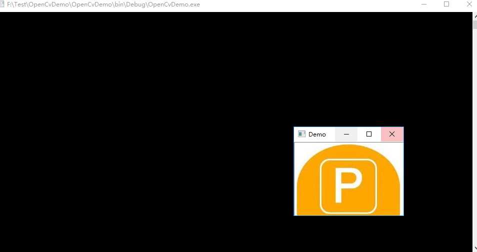This screenshot has height=252, width=477.
Task: Close the Demo window
Action: coord(392,134)
